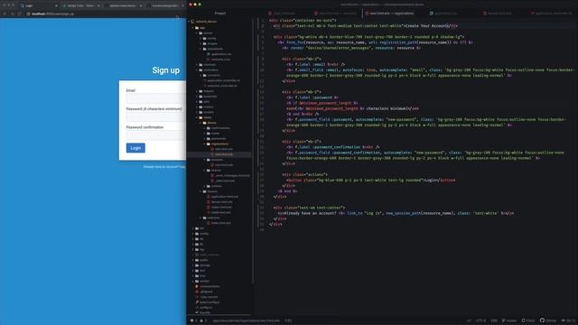The width and height of the screenshot is (578, 325).
Task: Click the Password confirmation input field
Action: coord(156,135)
